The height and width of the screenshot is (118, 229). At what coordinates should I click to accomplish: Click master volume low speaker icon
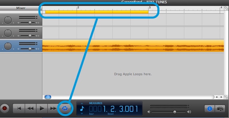coord(149,112)
